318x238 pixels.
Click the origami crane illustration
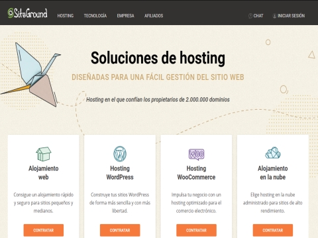[x=31, y=74]
